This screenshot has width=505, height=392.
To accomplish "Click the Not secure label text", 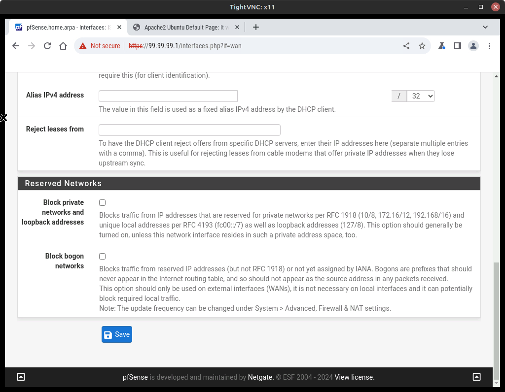I will pyautogui.click(x=106, y=46).
